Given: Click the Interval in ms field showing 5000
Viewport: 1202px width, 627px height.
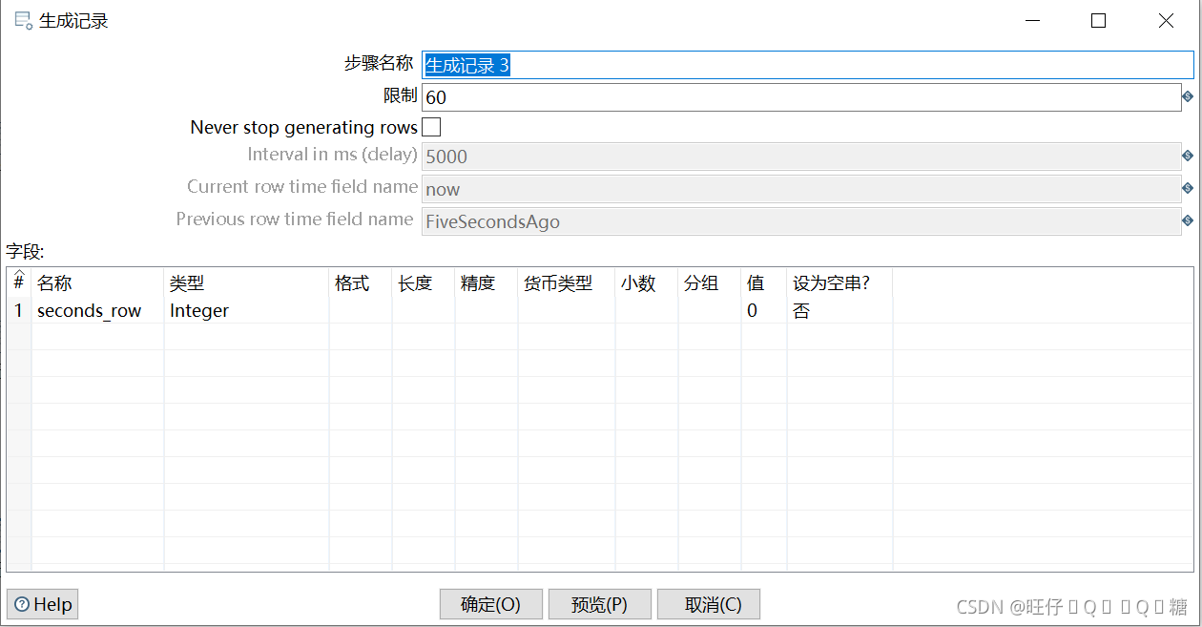Looking at the screenshot, I should coord(801,157).
